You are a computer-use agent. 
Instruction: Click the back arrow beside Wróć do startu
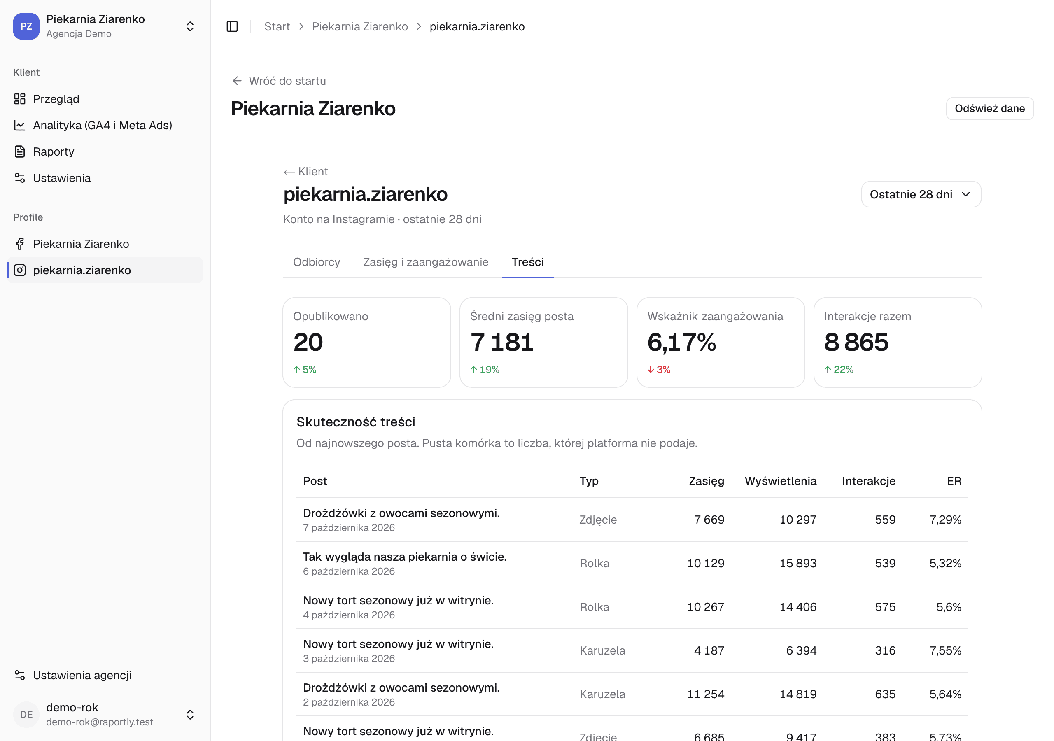[237, 81]
